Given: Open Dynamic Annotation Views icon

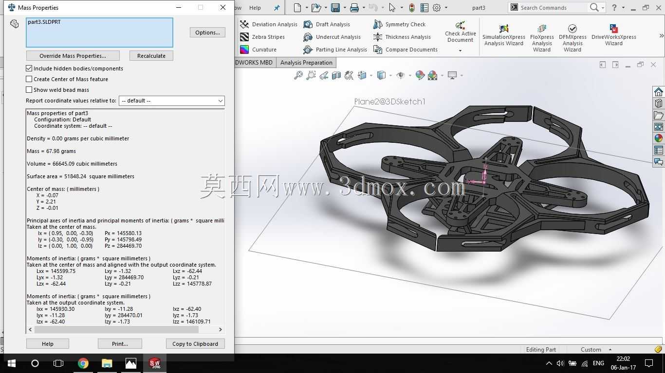Looking at the screenshot, I should coord(349,75).
